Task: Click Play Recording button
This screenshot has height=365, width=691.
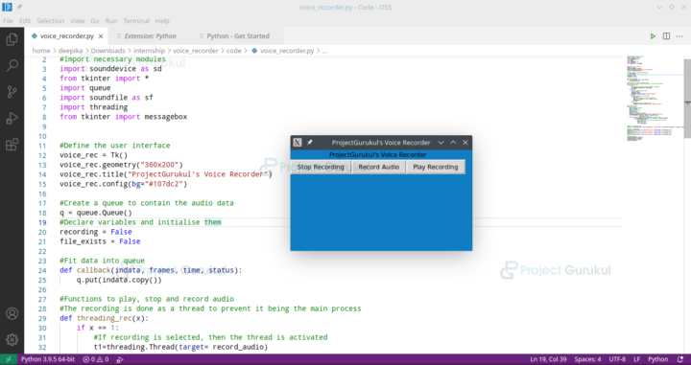Action: 436,167
